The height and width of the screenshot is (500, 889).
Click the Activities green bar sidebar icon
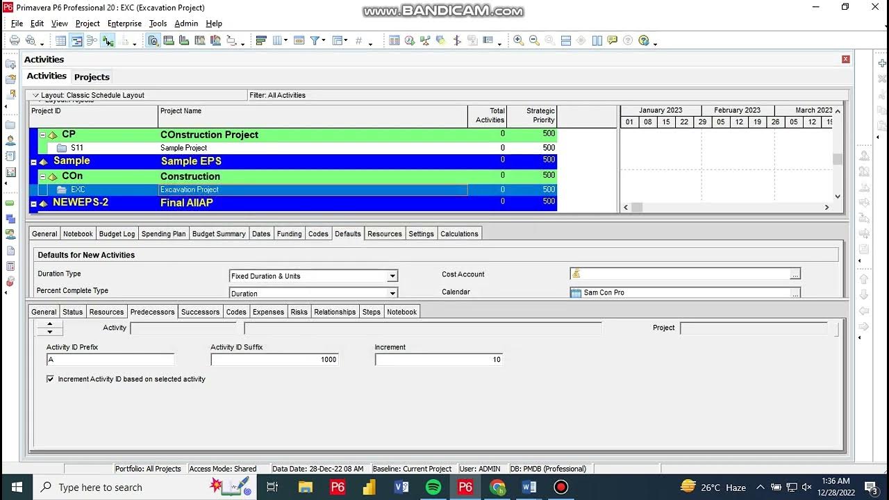click(x=10, y=203)
